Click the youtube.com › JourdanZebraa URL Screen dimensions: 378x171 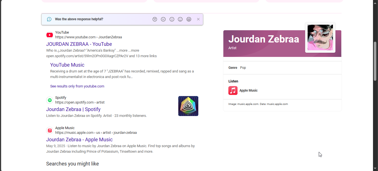(88, 37)
